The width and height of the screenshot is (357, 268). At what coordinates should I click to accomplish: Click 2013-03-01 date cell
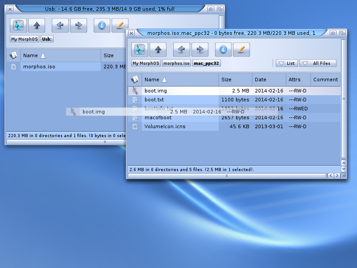click(x=269, y=127)
